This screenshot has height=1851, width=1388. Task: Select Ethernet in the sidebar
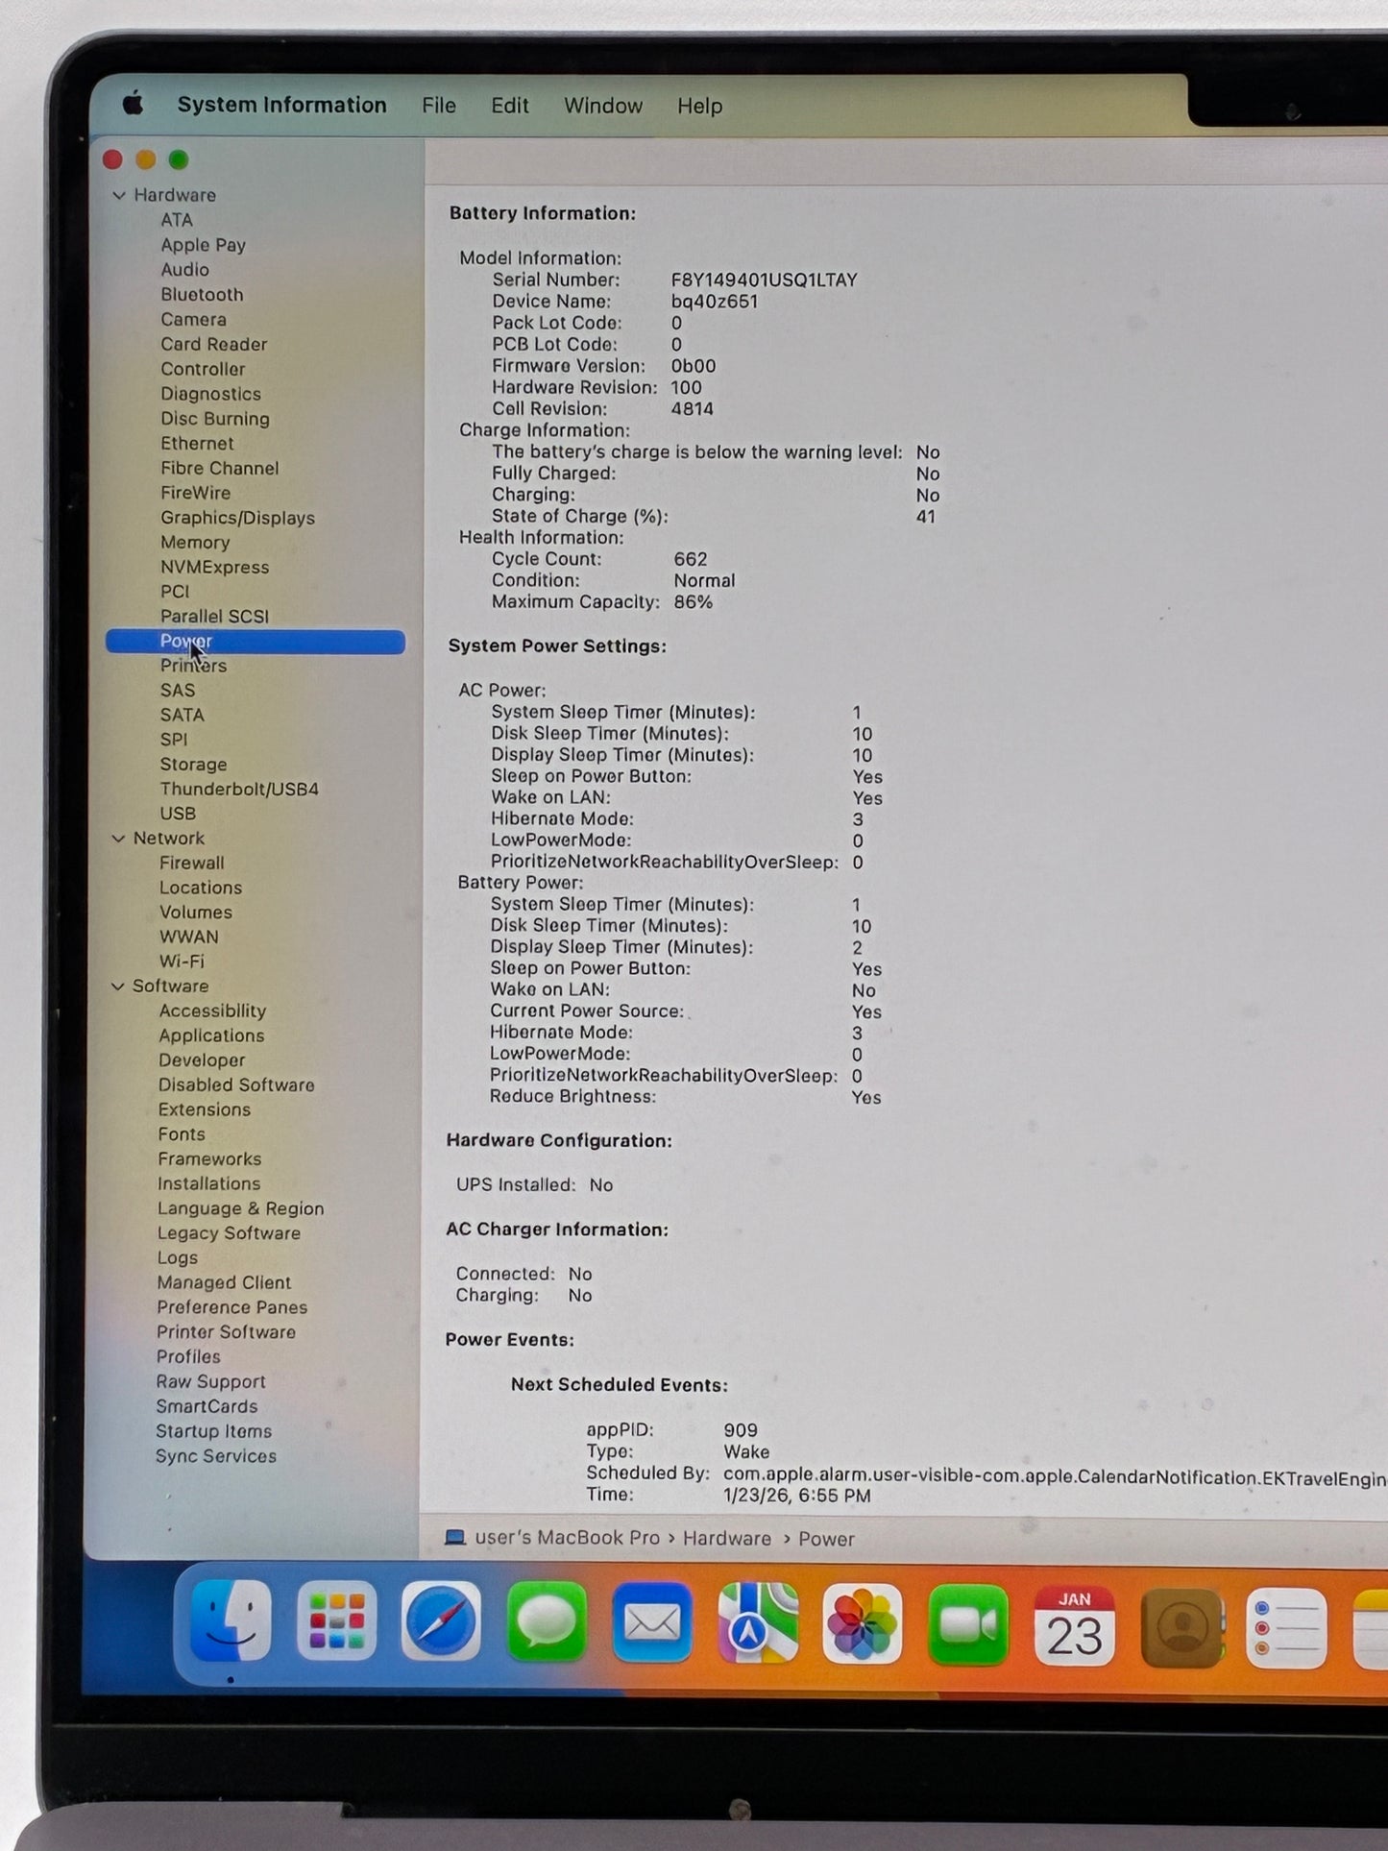pos(197,444)
